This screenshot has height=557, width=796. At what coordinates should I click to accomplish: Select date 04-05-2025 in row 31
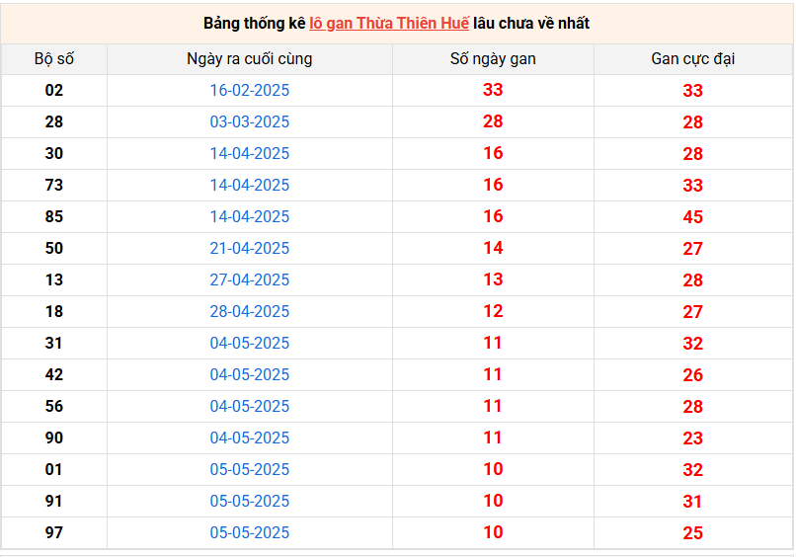(249, 343)
